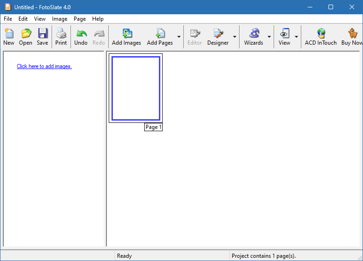Grab the window resize grip corner
This screenshot has width=363, height=261.
click(360, 258)
